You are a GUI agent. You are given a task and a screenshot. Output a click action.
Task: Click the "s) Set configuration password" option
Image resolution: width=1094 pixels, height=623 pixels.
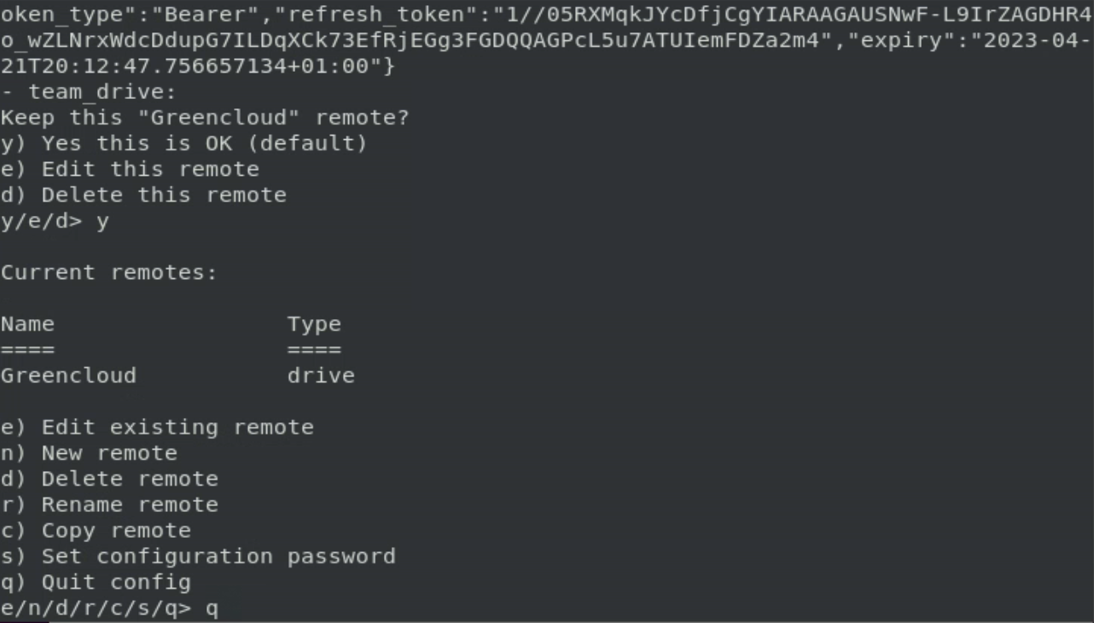click(198, 556)
